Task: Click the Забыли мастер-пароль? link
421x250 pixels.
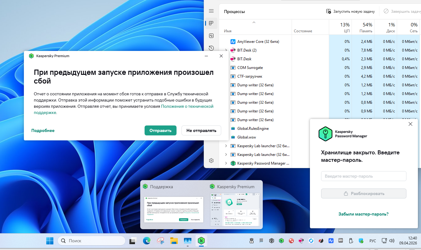Action: tap(364, 214)
